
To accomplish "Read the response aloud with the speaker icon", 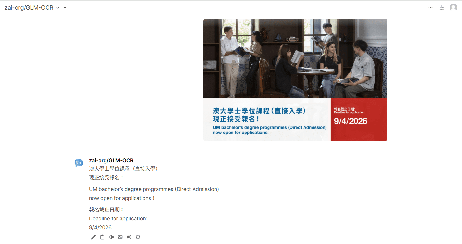I will click(111, 237).
